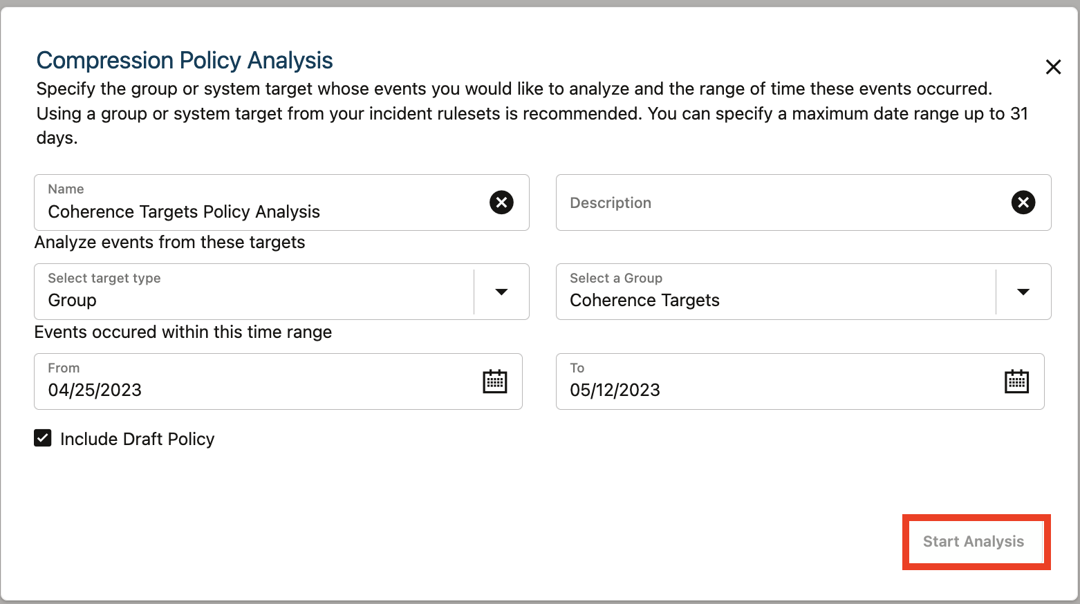Clear the Name field with its X icon
Screen dimensions: 1080x604
point(501,202)
